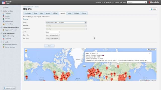Open the Customers icon in sidebar
161x90 pixels.
click(4, 13)
